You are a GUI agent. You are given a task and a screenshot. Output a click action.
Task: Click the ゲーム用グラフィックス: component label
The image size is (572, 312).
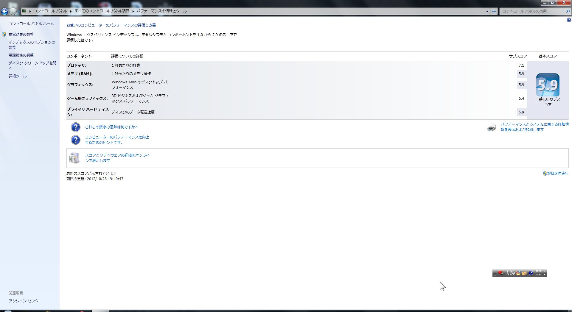87,98
